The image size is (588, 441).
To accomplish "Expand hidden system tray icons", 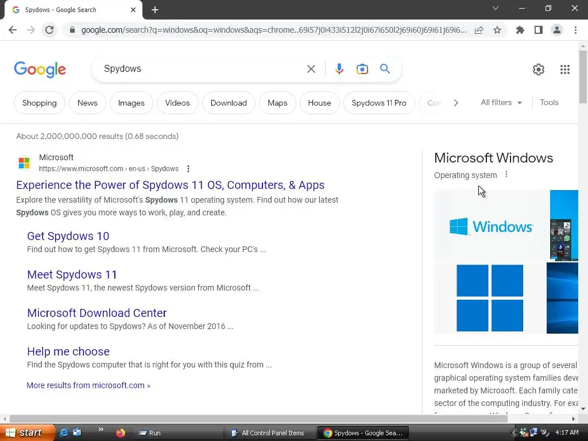I will click(x=513, y=433).
